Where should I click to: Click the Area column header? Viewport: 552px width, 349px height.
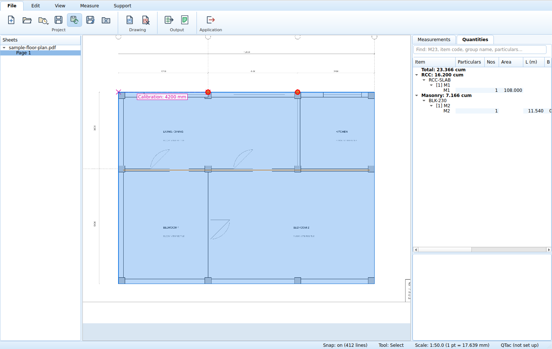(511, 62)
